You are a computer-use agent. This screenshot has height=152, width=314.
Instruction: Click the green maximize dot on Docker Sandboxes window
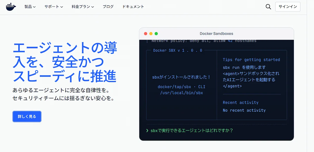156,34
